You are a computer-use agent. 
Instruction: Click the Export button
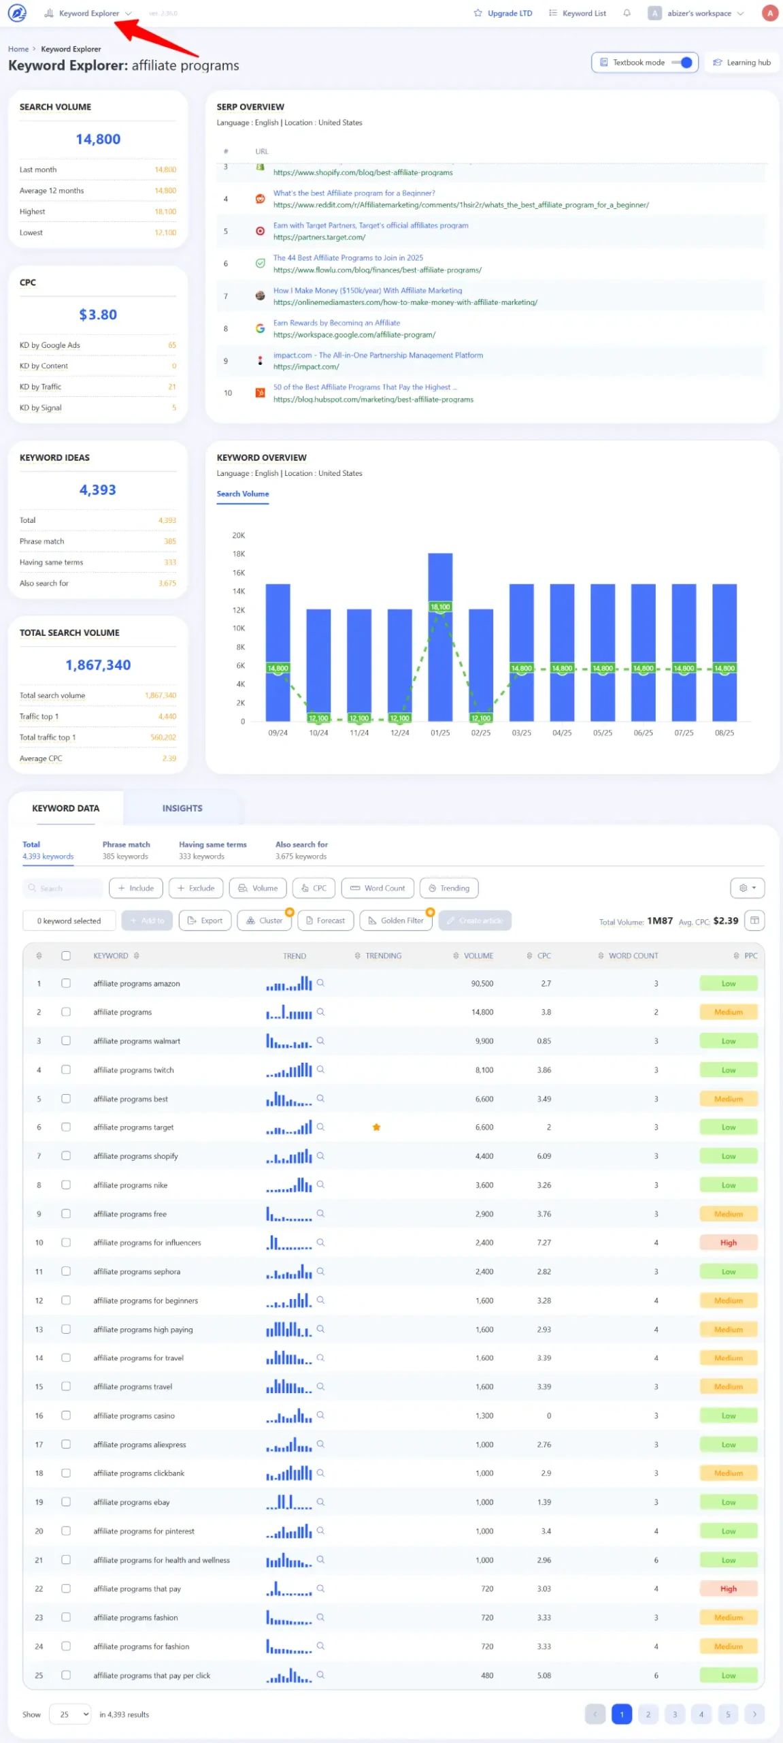click(205, 921)
